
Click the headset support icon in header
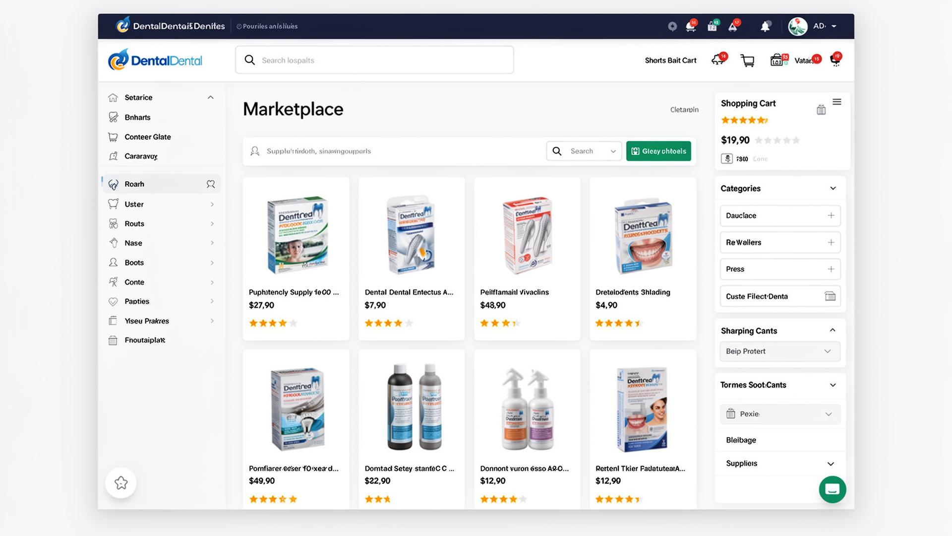point(835,60)
